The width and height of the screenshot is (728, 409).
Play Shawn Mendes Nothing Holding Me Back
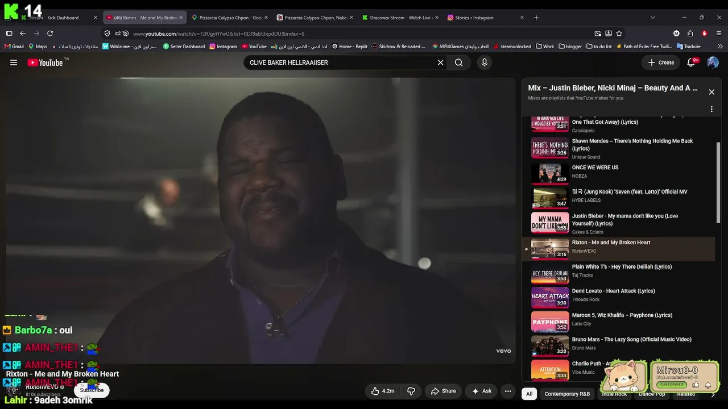(618, 148)
